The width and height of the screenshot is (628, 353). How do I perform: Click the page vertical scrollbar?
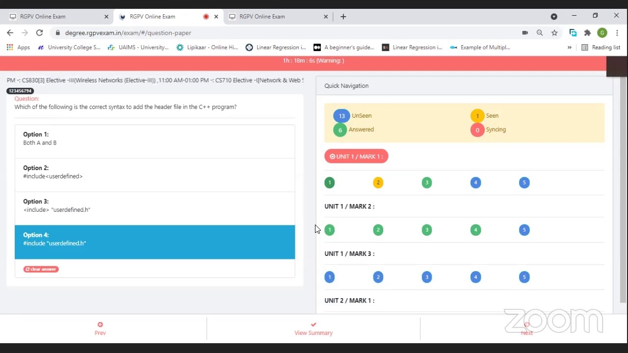point(624,189)
